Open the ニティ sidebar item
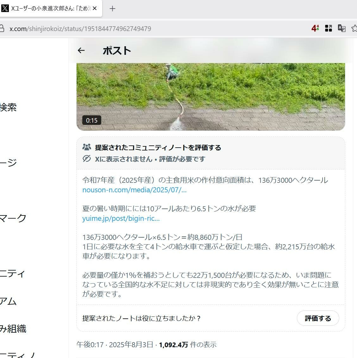The height and width of the screenshot is (358, 357). point(12,273)
